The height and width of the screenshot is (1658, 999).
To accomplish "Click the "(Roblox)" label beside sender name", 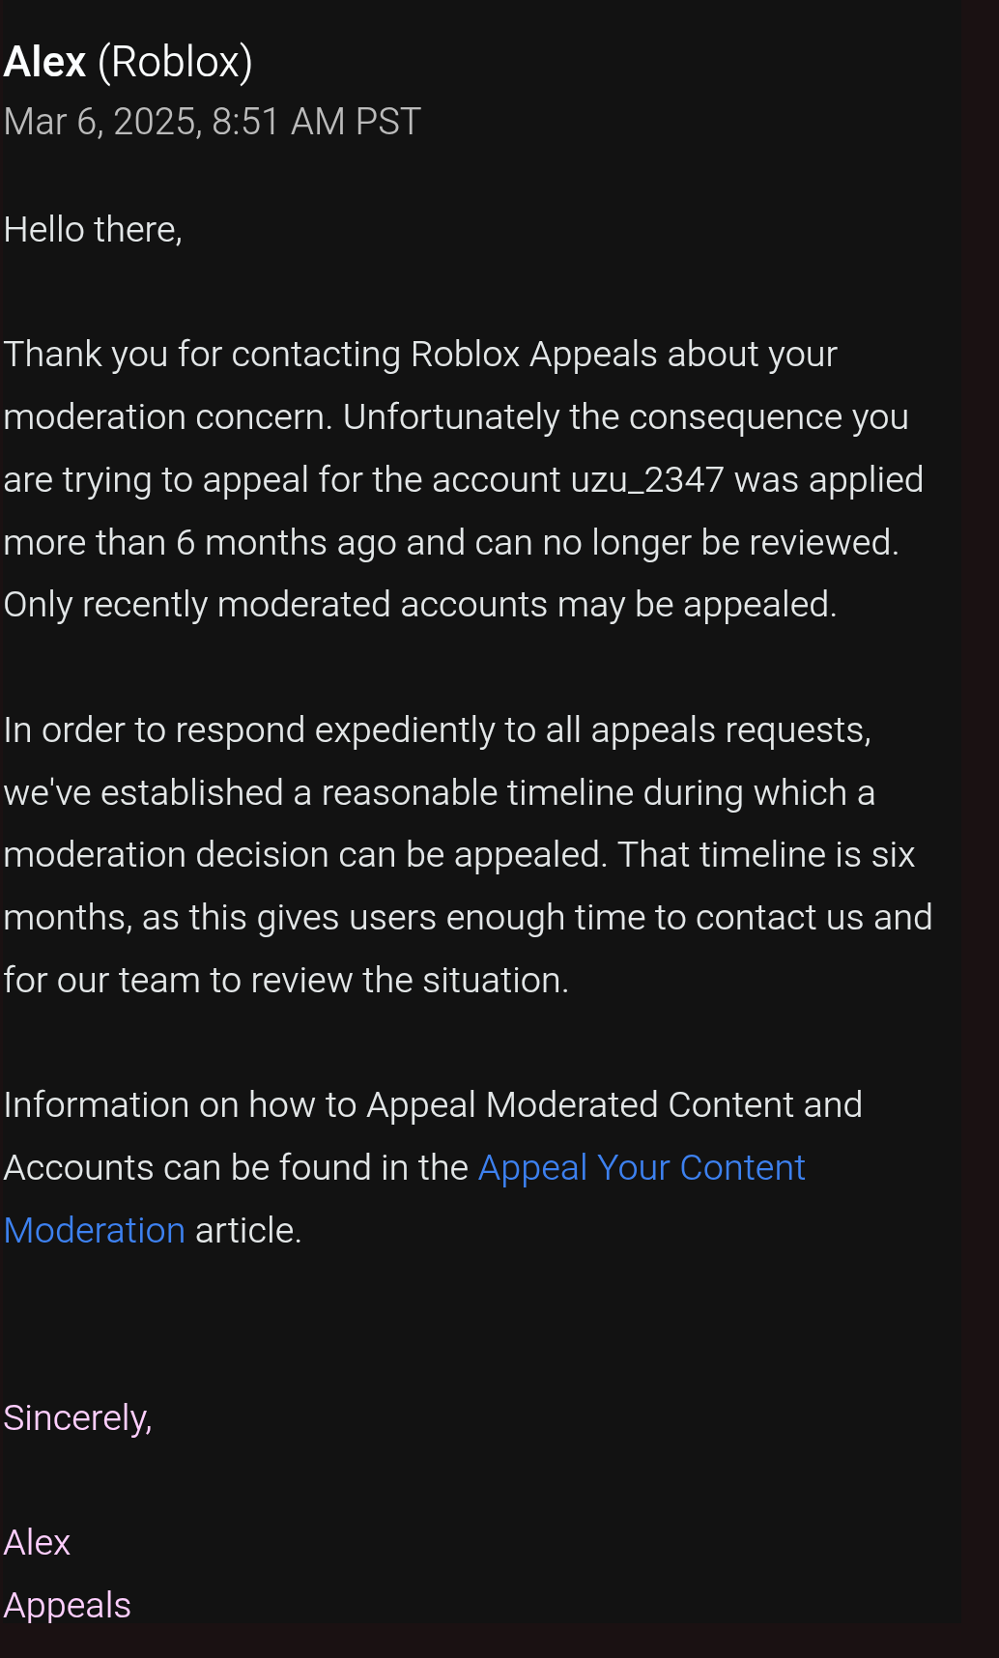I will click(x=175, y=63).
